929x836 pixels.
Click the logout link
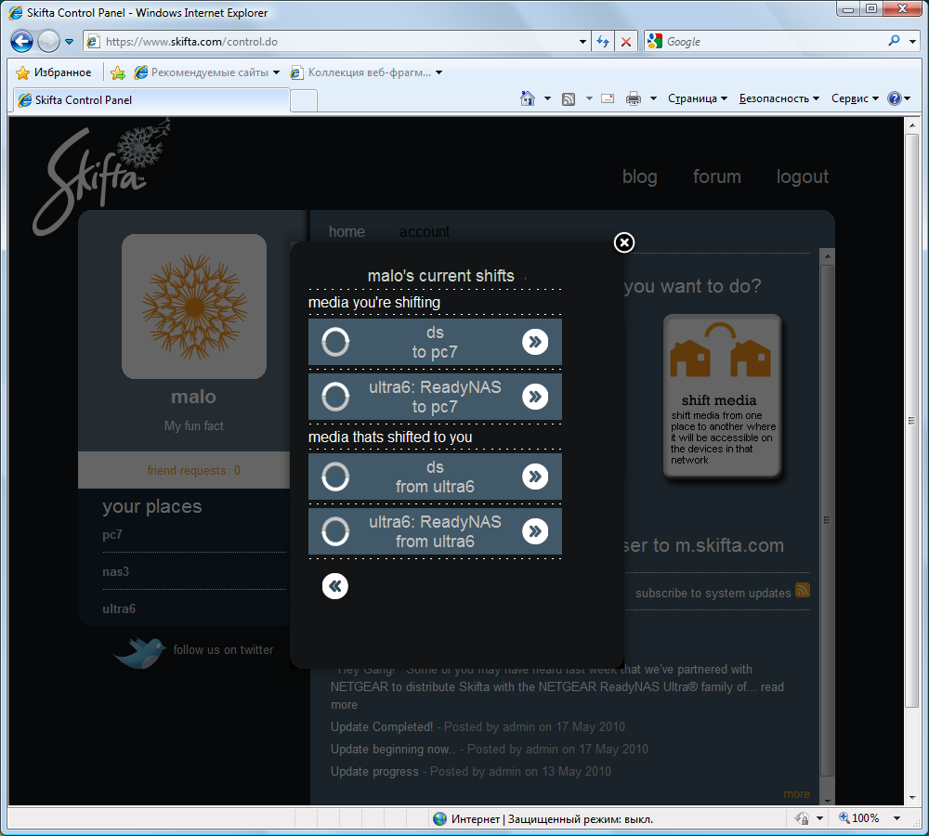tap(803, 176)
